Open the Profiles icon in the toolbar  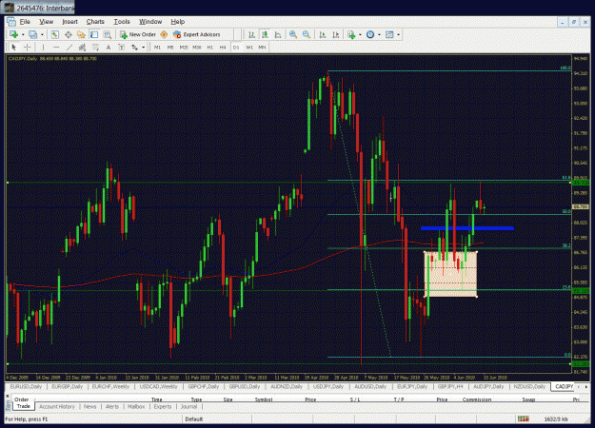(33, 34)
